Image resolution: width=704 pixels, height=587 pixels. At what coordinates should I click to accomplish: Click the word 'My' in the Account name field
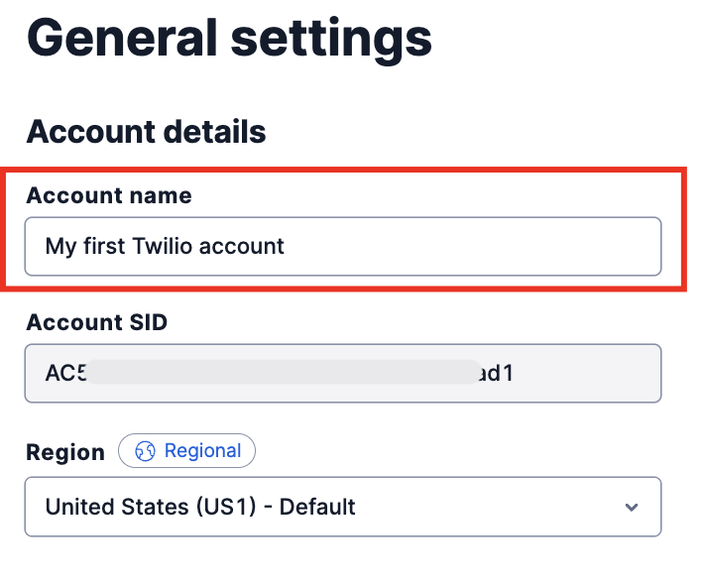click(59, 246)
